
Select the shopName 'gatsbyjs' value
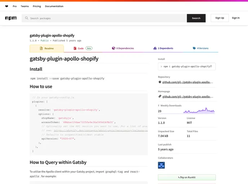pyautogui.click(x=65, y=118)
